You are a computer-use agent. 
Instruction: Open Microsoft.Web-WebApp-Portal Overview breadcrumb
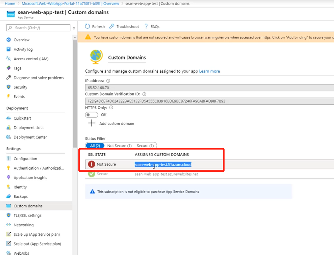(70, 4)
